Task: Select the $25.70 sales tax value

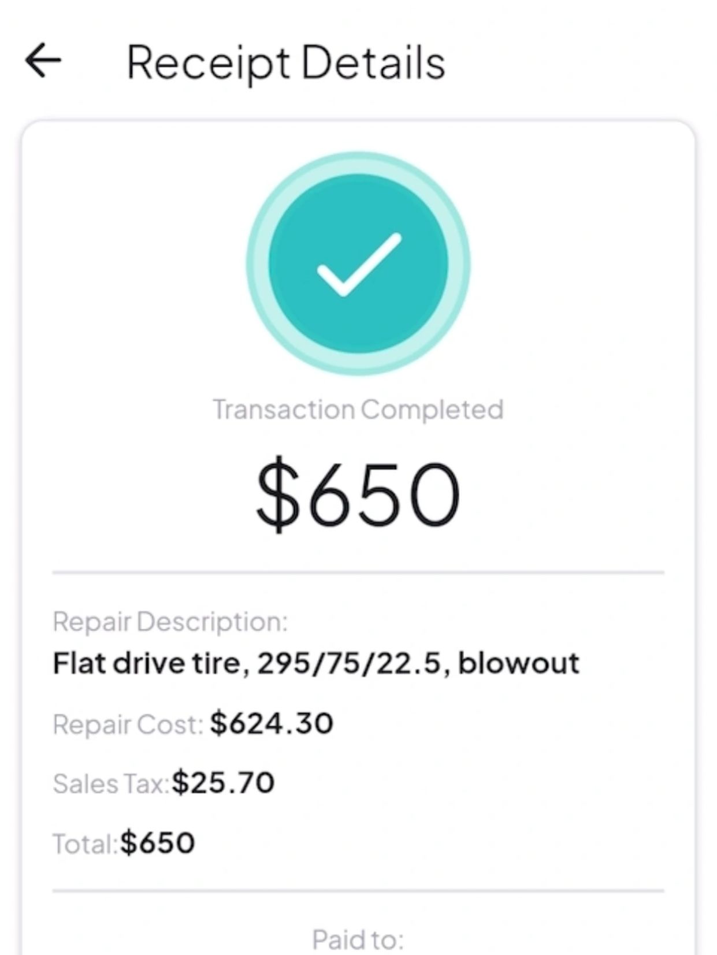Action: (x=223, y=783)
